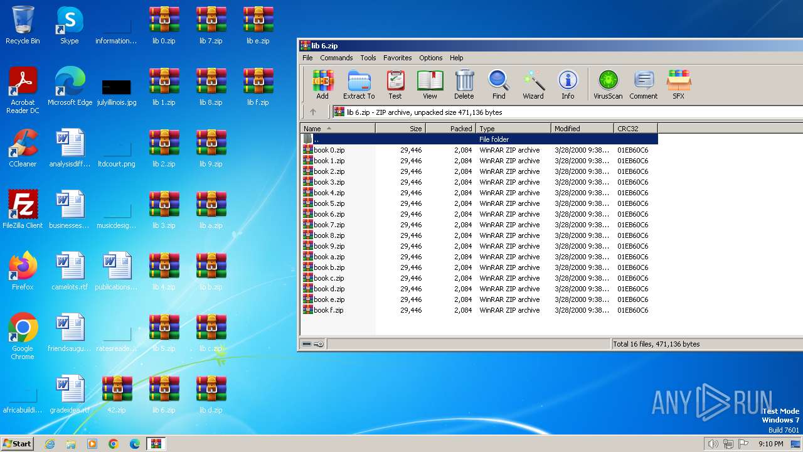The image size is (803, 452).
Task: Select book 8.zip in the list
Action: click(x=479, y=235)
